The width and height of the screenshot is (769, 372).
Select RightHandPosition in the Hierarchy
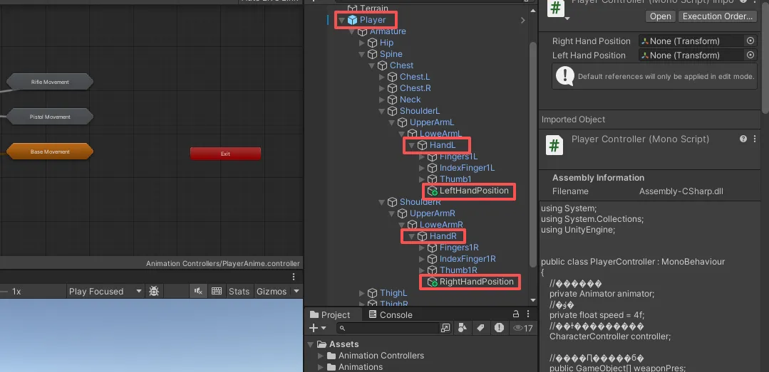477,282
